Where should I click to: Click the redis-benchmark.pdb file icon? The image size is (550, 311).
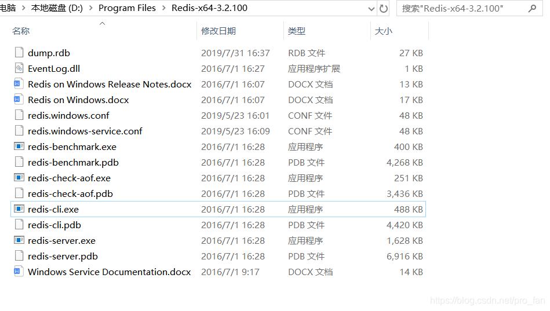pyautogui.click(x=19, y=162)
